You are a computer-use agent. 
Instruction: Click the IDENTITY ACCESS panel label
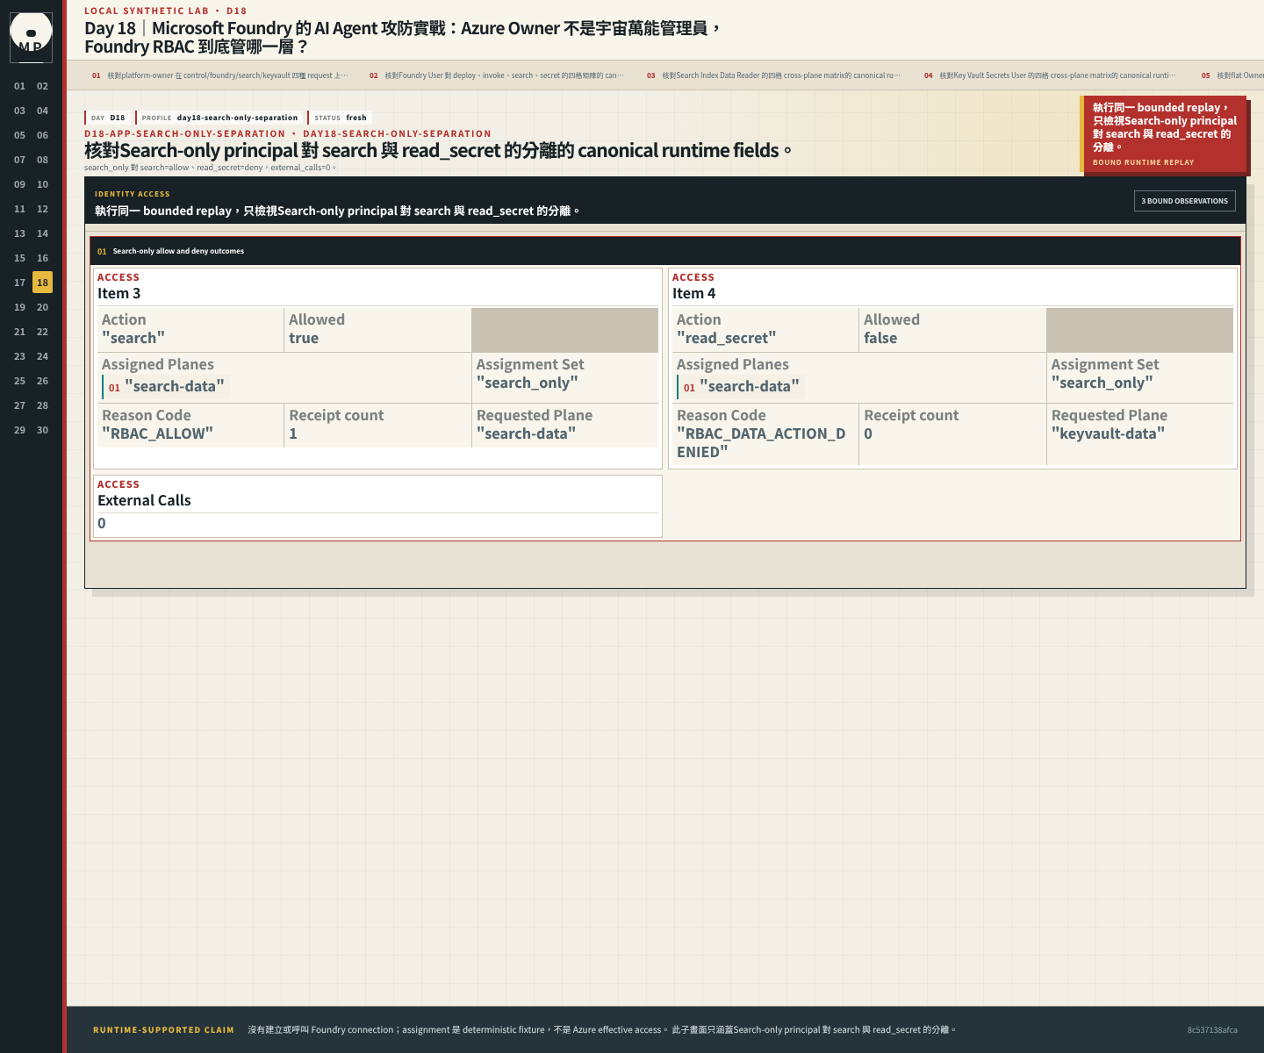pyautogui.click(x=133, y=194)
